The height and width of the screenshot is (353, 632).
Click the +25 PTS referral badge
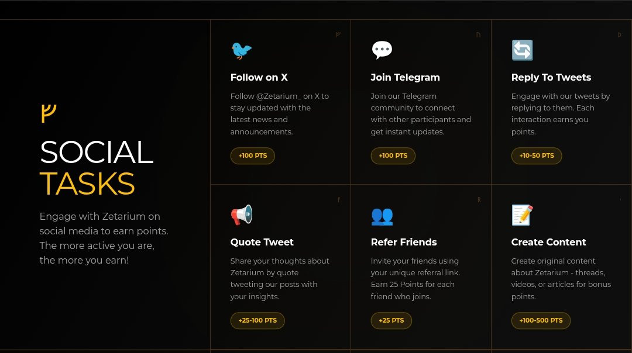(391, 321)
